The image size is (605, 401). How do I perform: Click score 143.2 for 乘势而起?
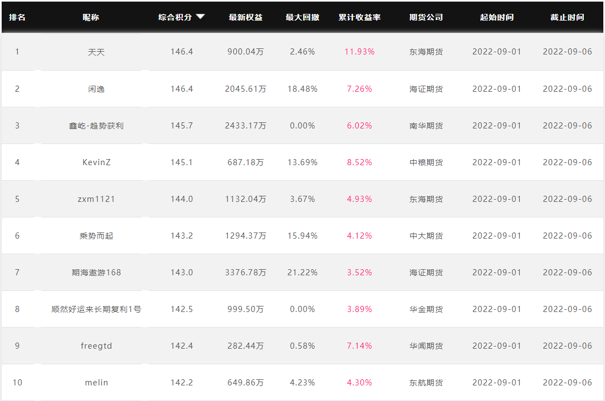click(182, 236)
